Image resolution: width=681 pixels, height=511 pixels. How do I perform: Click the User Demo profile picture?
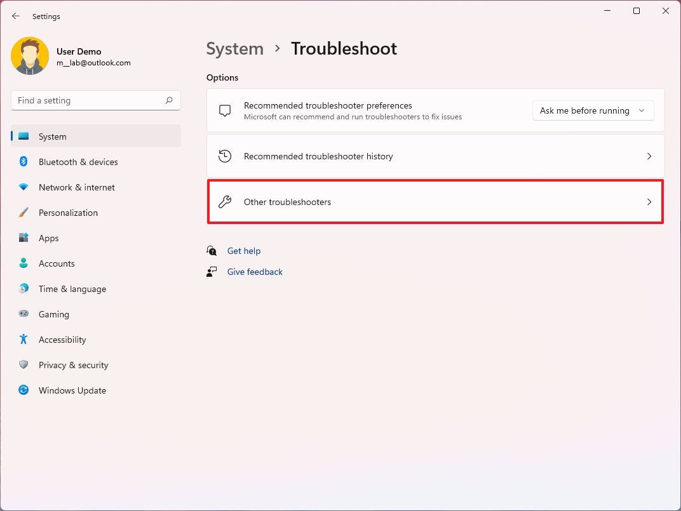click(x=30, y=56)
